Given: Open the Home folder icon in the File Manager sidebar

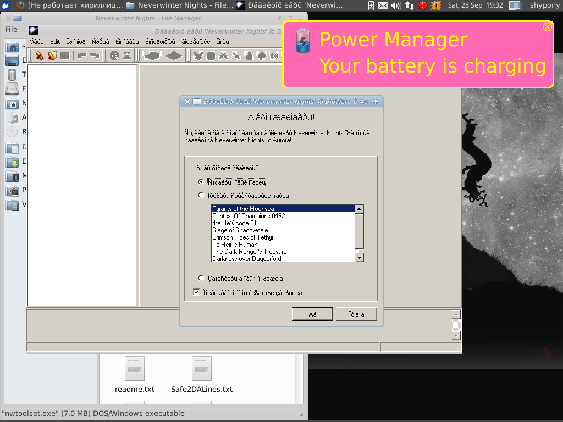Looking at the screenshot, I should [12, 46].
